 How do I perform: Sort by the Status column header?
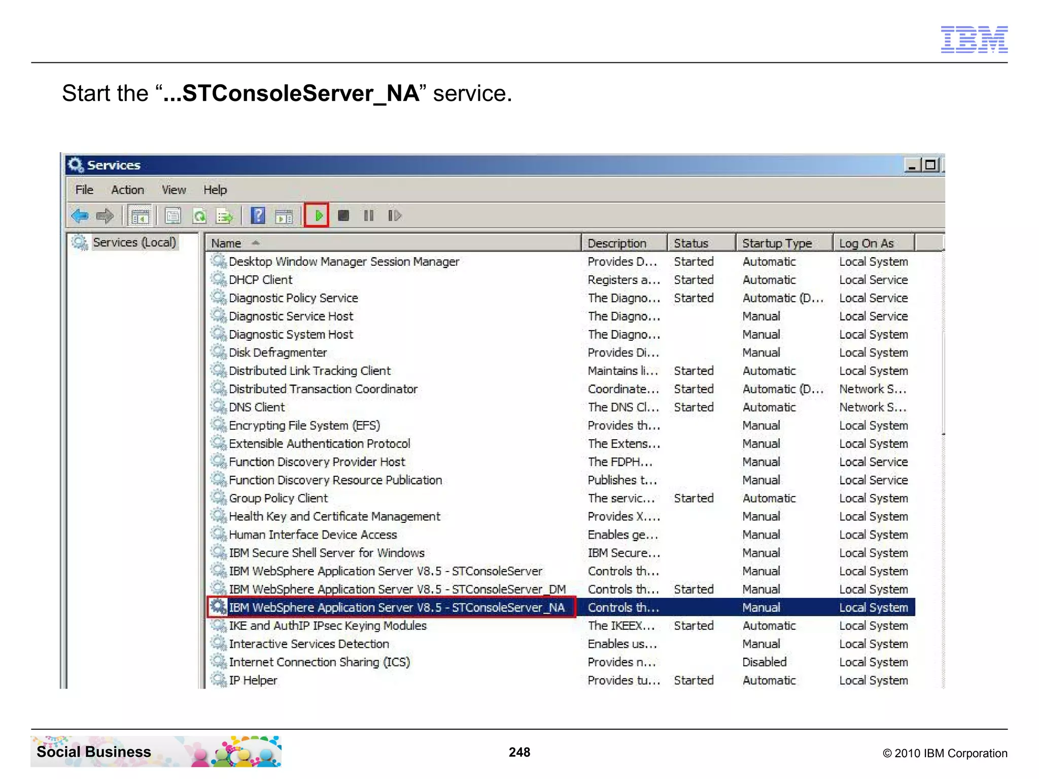click(x=702, y=243)
